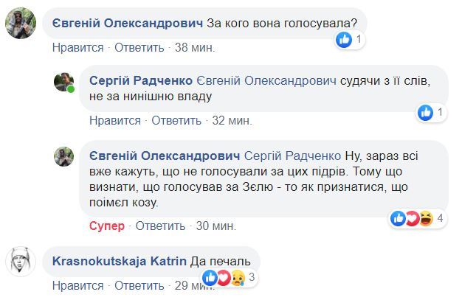Like the "За кого вона голосувала?" comment
This screenshot has width=476, height=300.
76,48
